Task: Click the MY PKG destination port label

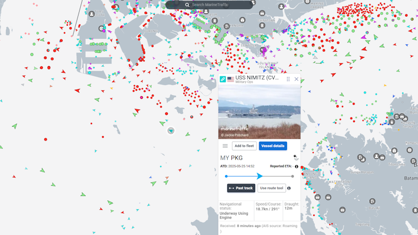Action: pyautogui.click(x=231, y=158)
